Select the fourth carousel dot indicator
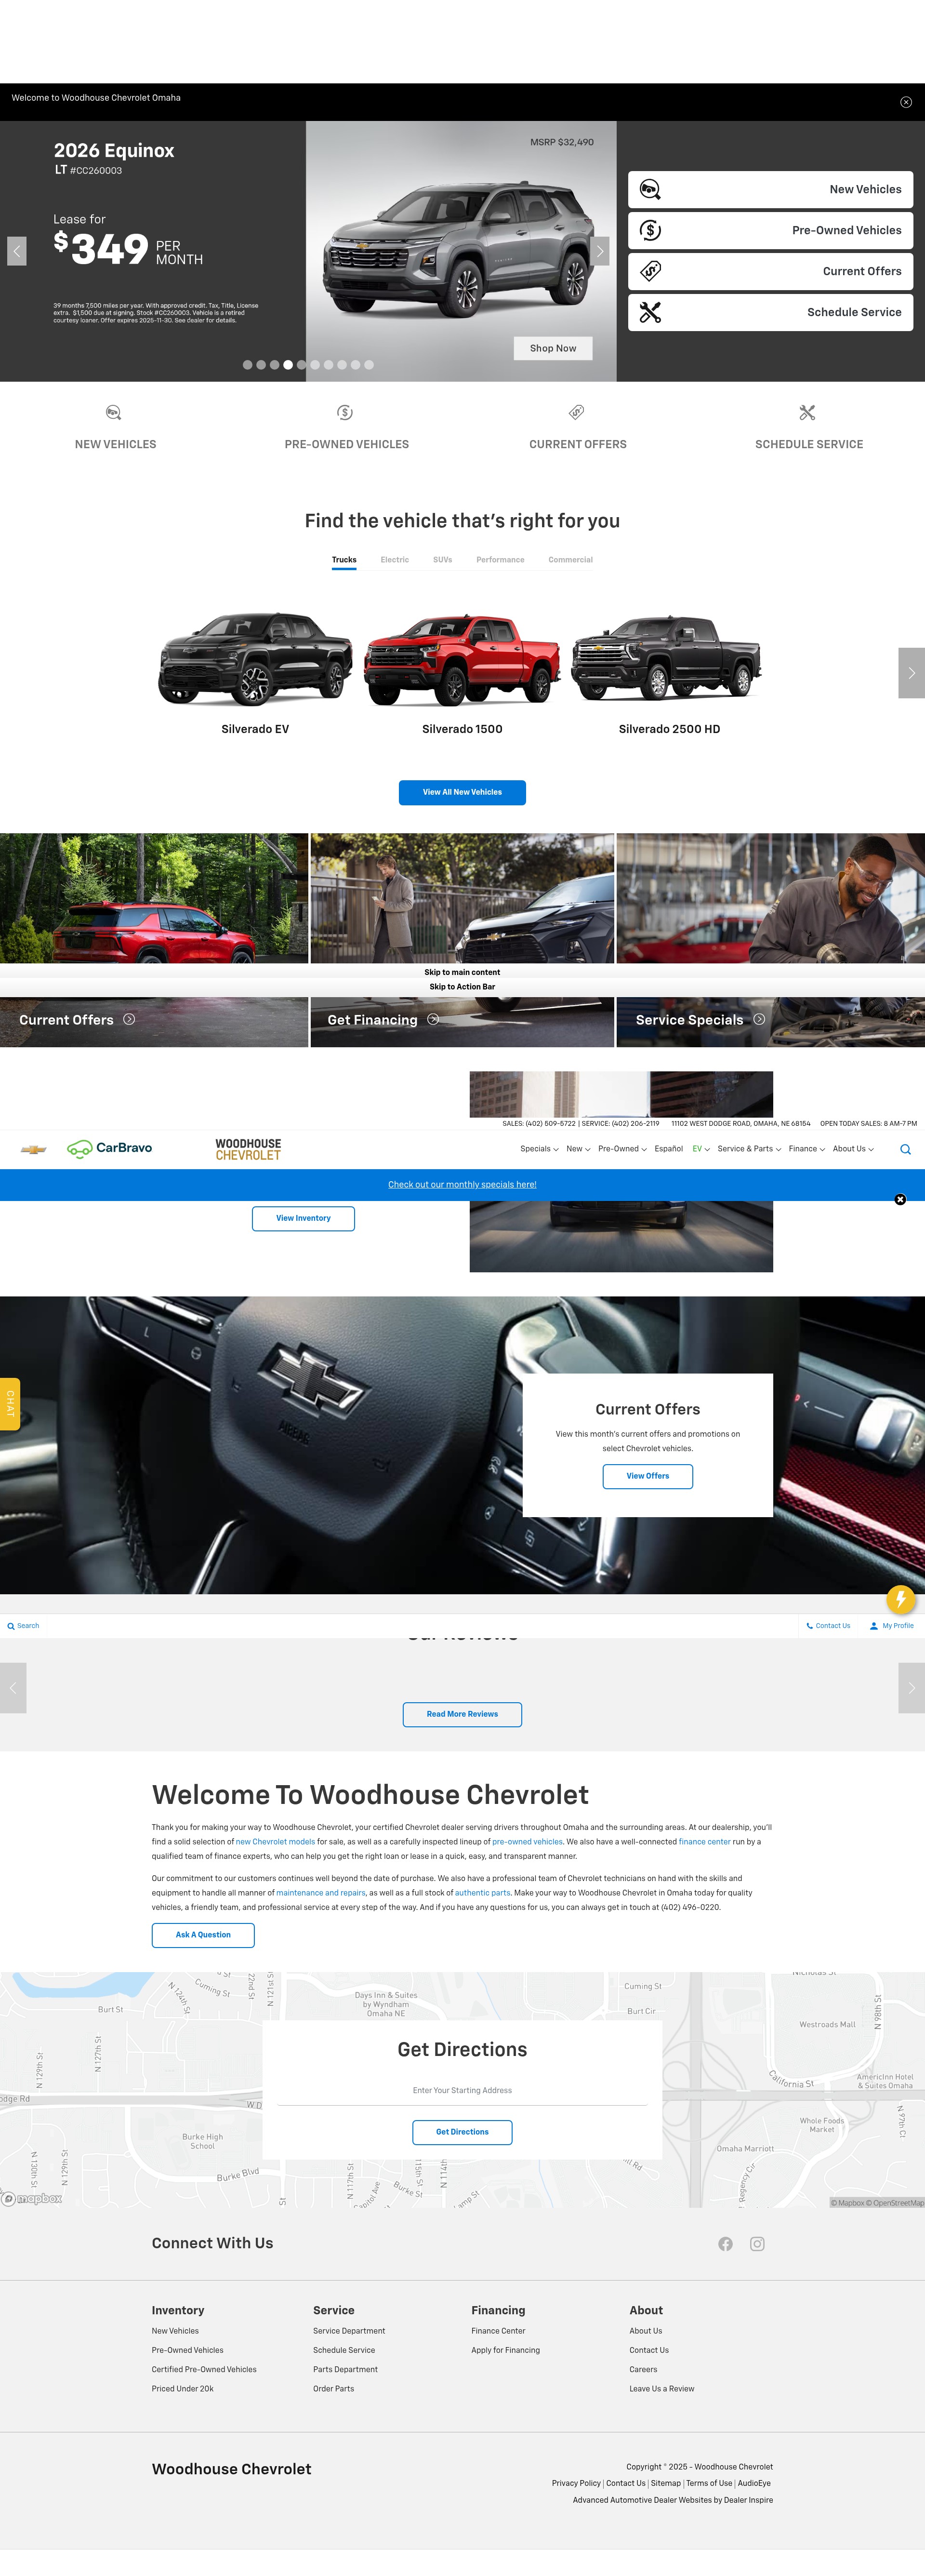The image size is (925, 2576). pyautogui.click(x=288, y=365)
